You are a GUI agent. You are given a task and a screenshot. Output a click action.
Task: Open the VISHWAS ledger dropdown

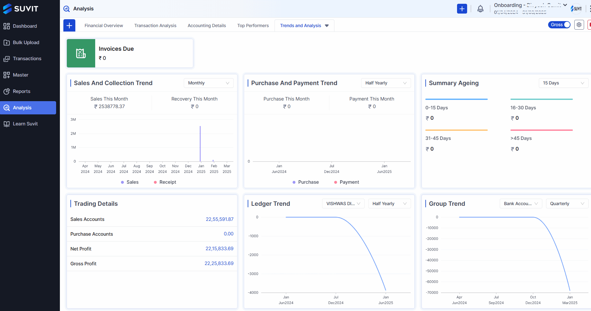click(343, 204)
